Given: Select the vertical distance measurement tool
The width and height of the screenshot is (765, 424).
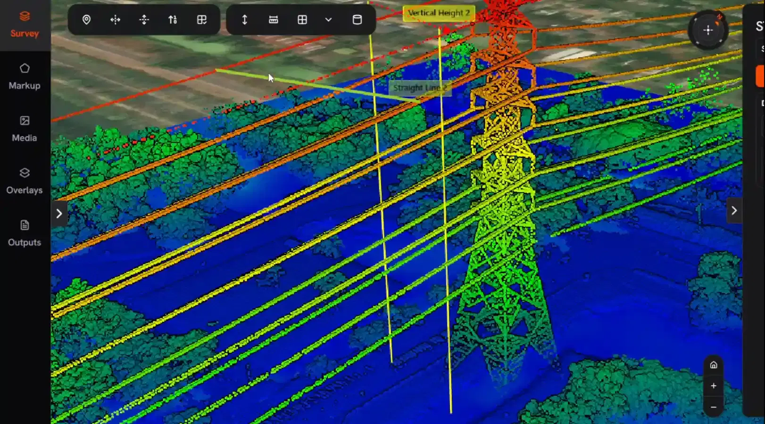Looking at the screenshot, I should [144, 20].
